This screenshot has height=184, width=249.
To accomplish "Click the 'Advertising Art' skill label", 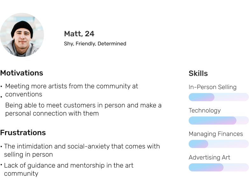I will tap(209, 158).
